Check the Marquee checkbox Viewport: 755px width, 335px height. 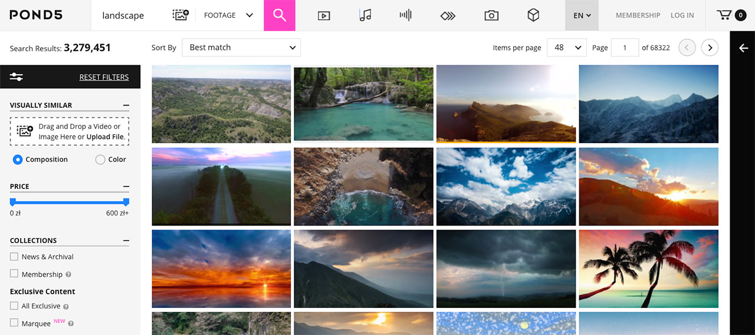click(x=14, y=323)
